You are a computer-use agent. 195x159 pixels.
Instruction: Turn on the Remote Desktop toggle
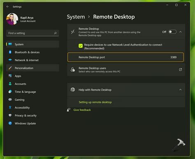click(x=172, y=32)
